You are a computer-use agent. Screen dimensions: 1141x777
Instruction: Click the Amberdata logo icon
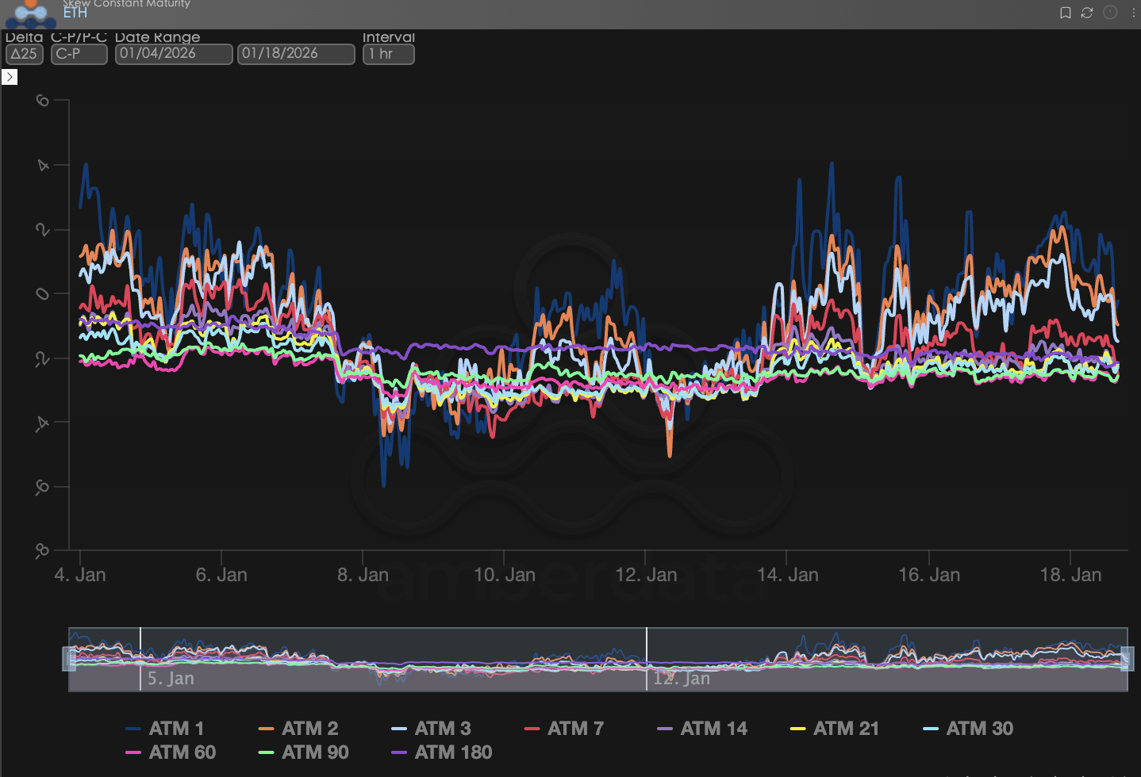point(30,13)
